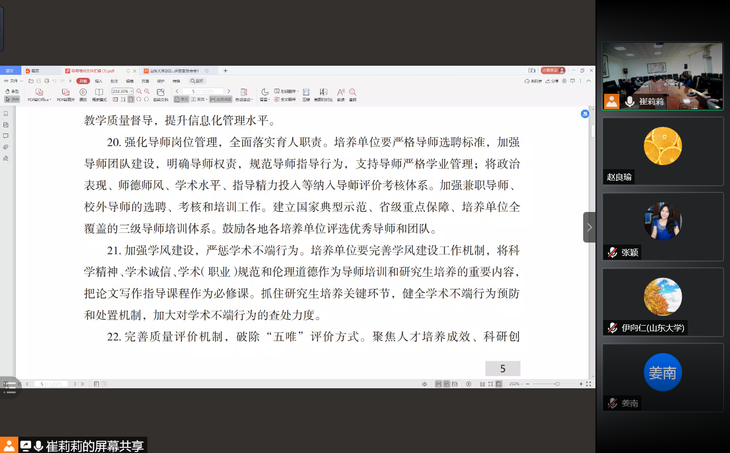730x453 pixels.
Task: Click the zoom in magnifier icon
Action: [147, 91]
